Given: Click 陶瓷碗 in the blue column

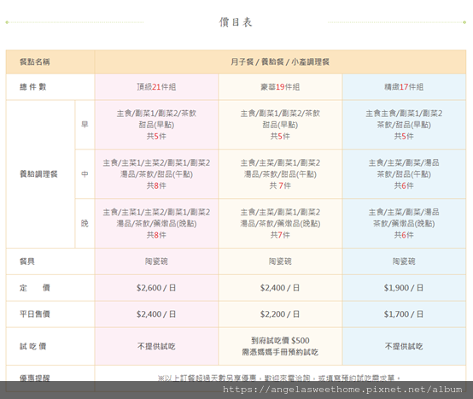Looking at the screenshot, I should coord(404,261).
